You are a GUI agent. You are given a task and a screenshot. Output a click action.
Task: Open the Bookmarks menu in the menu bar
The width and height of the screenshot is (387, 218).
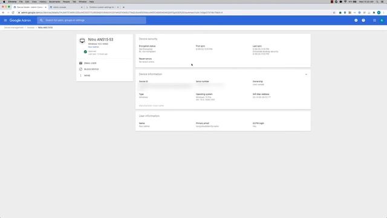(x=54, y=1)
